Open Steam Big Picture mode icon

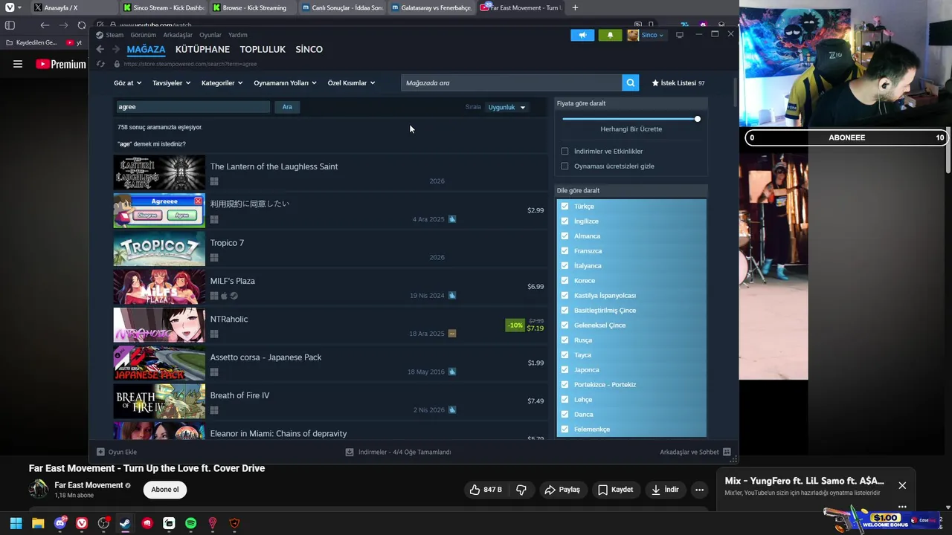[x=679, y=35]
